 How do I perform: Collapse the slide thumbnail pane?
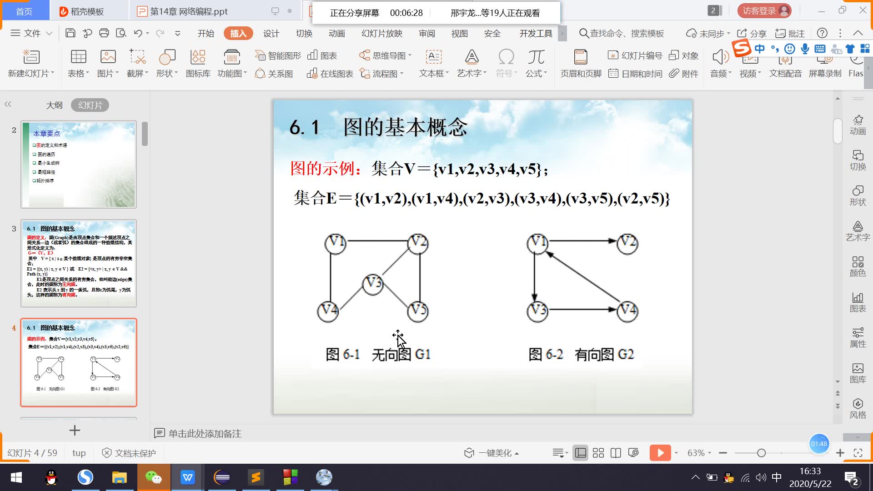point(8,105)
